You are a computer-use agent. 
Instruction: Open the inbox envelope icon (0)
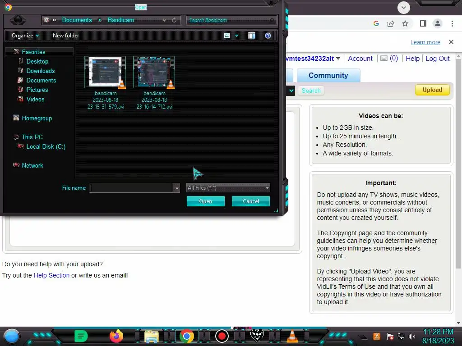tap(383, 58)
